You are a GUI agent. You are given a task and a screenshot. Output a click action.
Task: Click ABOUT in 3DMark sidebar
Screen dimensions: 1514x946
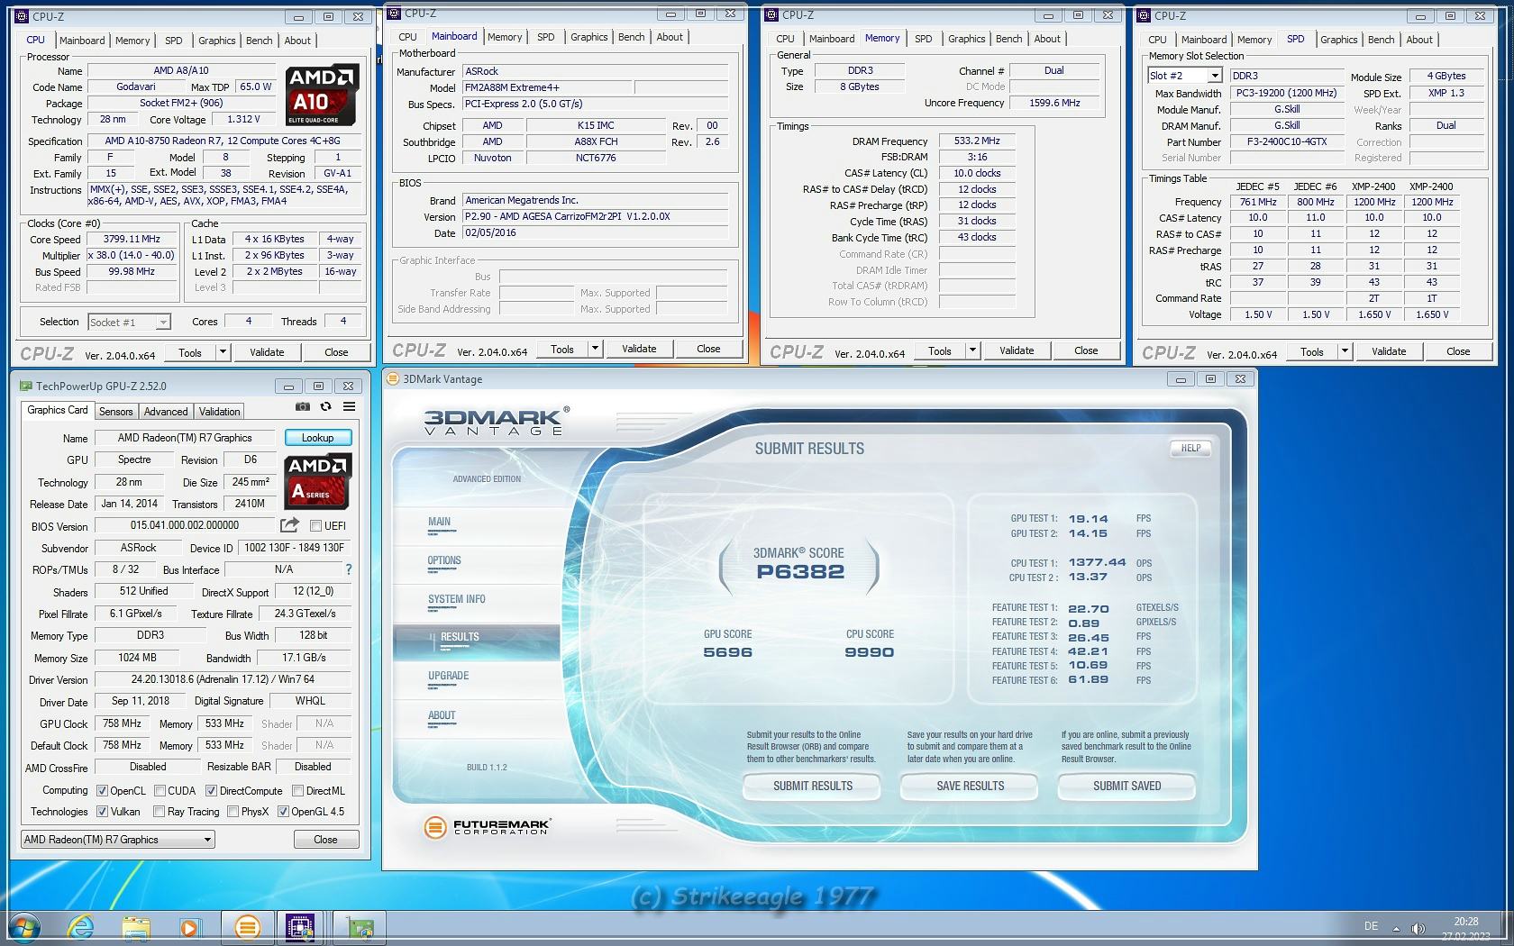click(441, 715)
